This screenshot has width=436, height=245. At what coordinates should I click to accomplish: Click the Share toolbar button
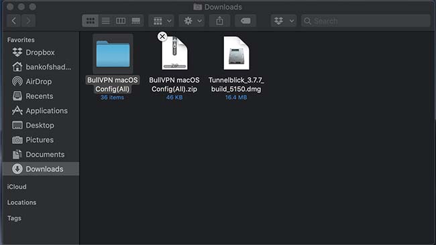[219, 21]
